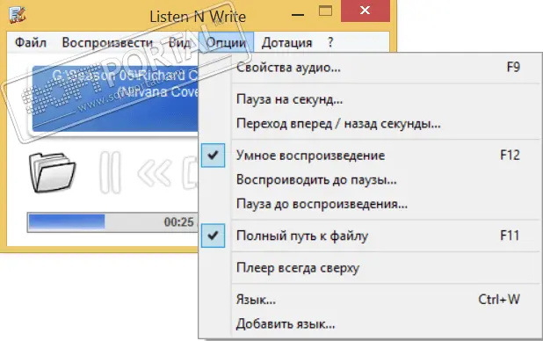Minimize the Listen N Write window
Image resolution: width=543 pixels, height=341 pixels.
298,15
